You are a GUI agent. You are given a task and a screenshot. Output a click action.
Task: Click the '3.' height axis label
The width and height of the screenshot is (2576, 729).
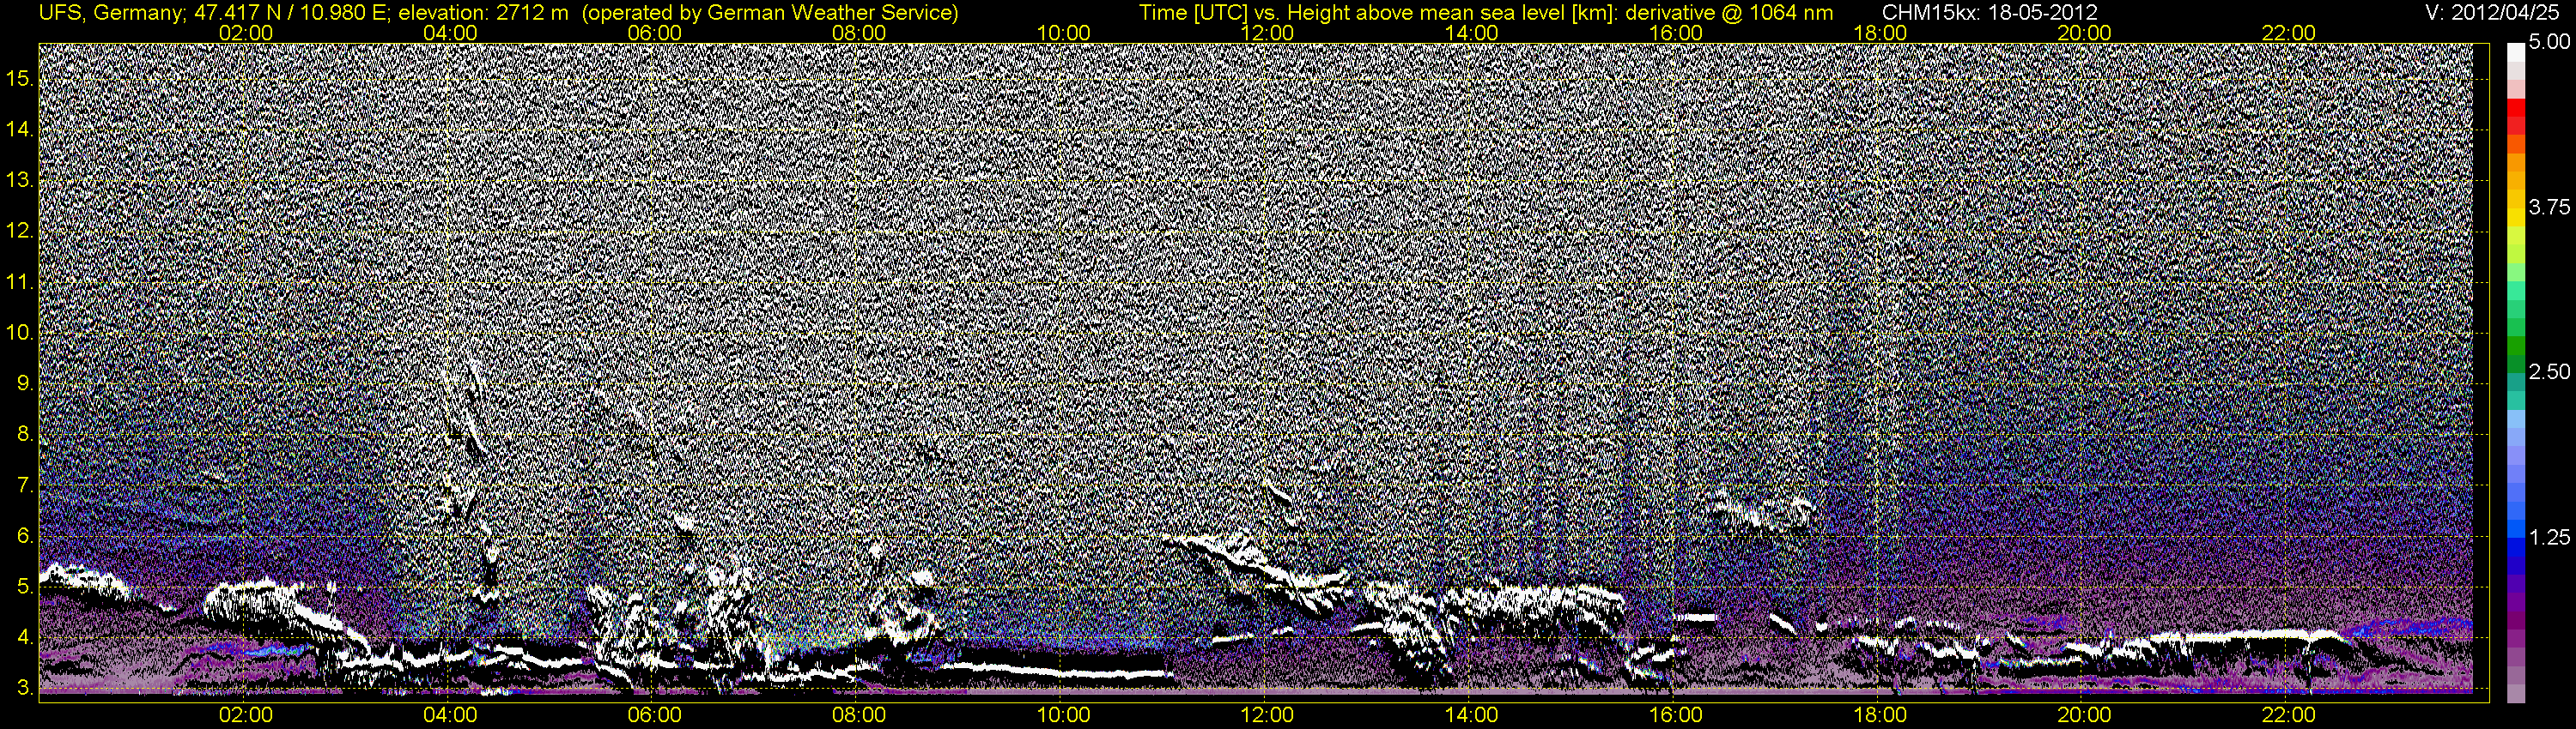coord(25,688)
